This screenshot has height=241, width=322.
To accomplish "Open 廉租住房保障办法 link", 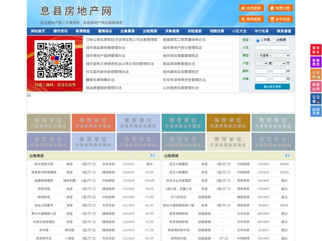I will pos(100,80).
